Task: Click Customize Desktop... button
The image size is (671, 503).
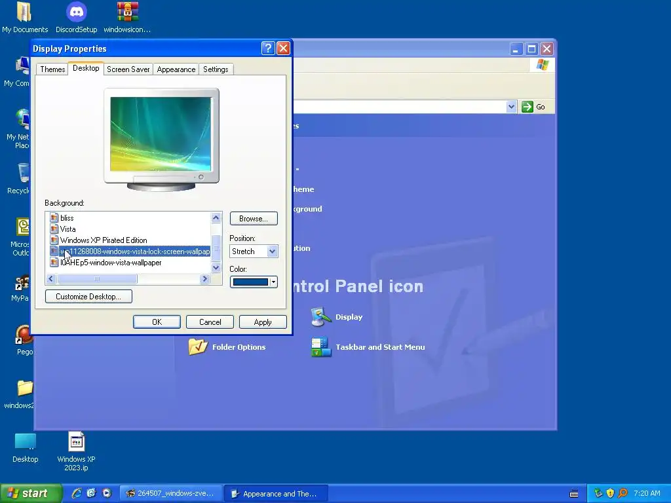Action: (x=88, y=297)
